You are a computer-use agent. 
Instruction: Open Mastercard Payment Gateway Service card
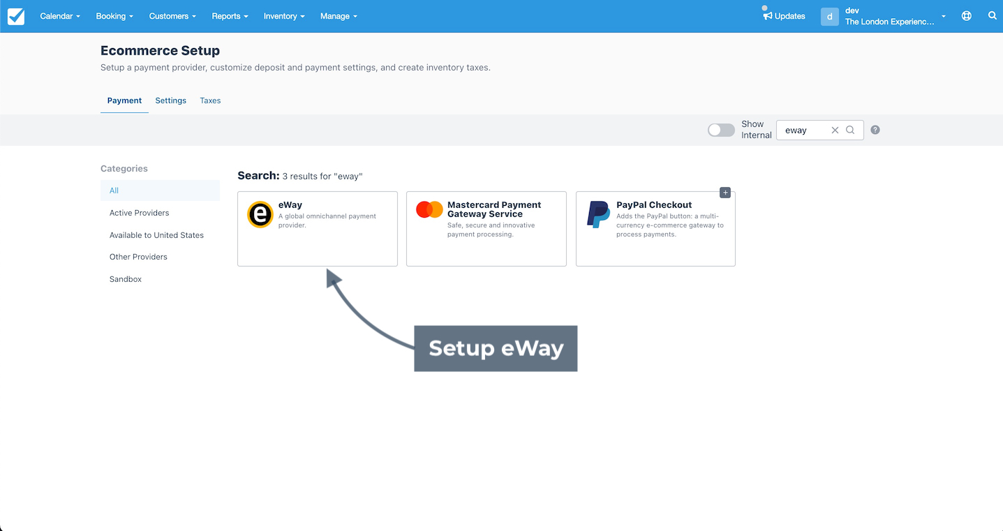click(x=486, y=229)
